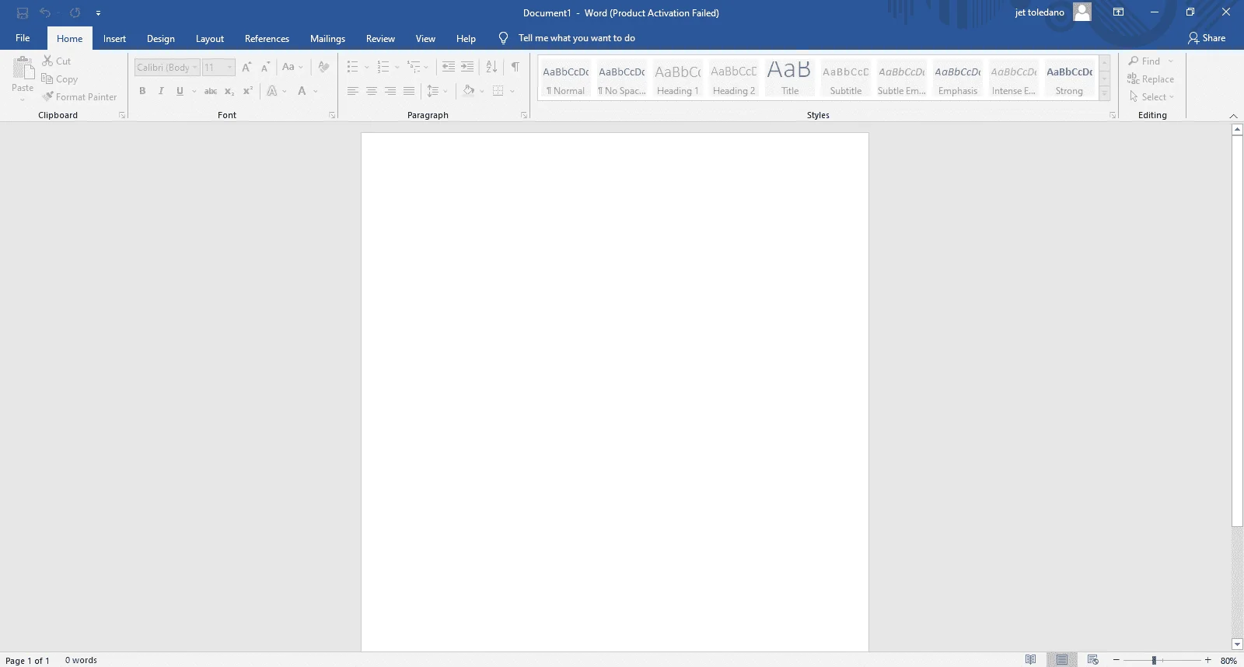Activate the Format Painter brush

point(79,96)
